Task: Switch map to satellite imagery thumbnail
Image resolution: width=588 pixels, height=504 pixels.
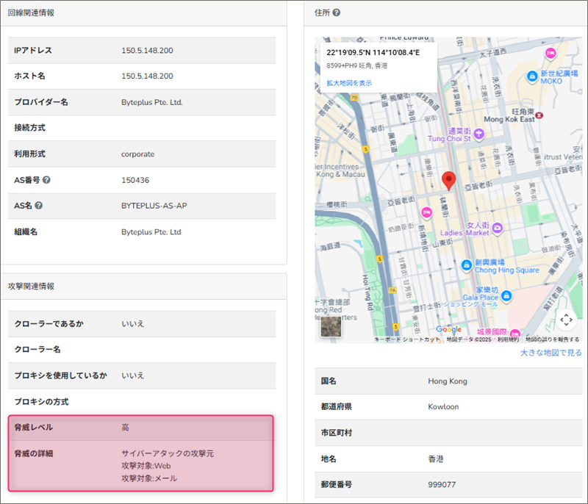Action: tap(330, 326)
